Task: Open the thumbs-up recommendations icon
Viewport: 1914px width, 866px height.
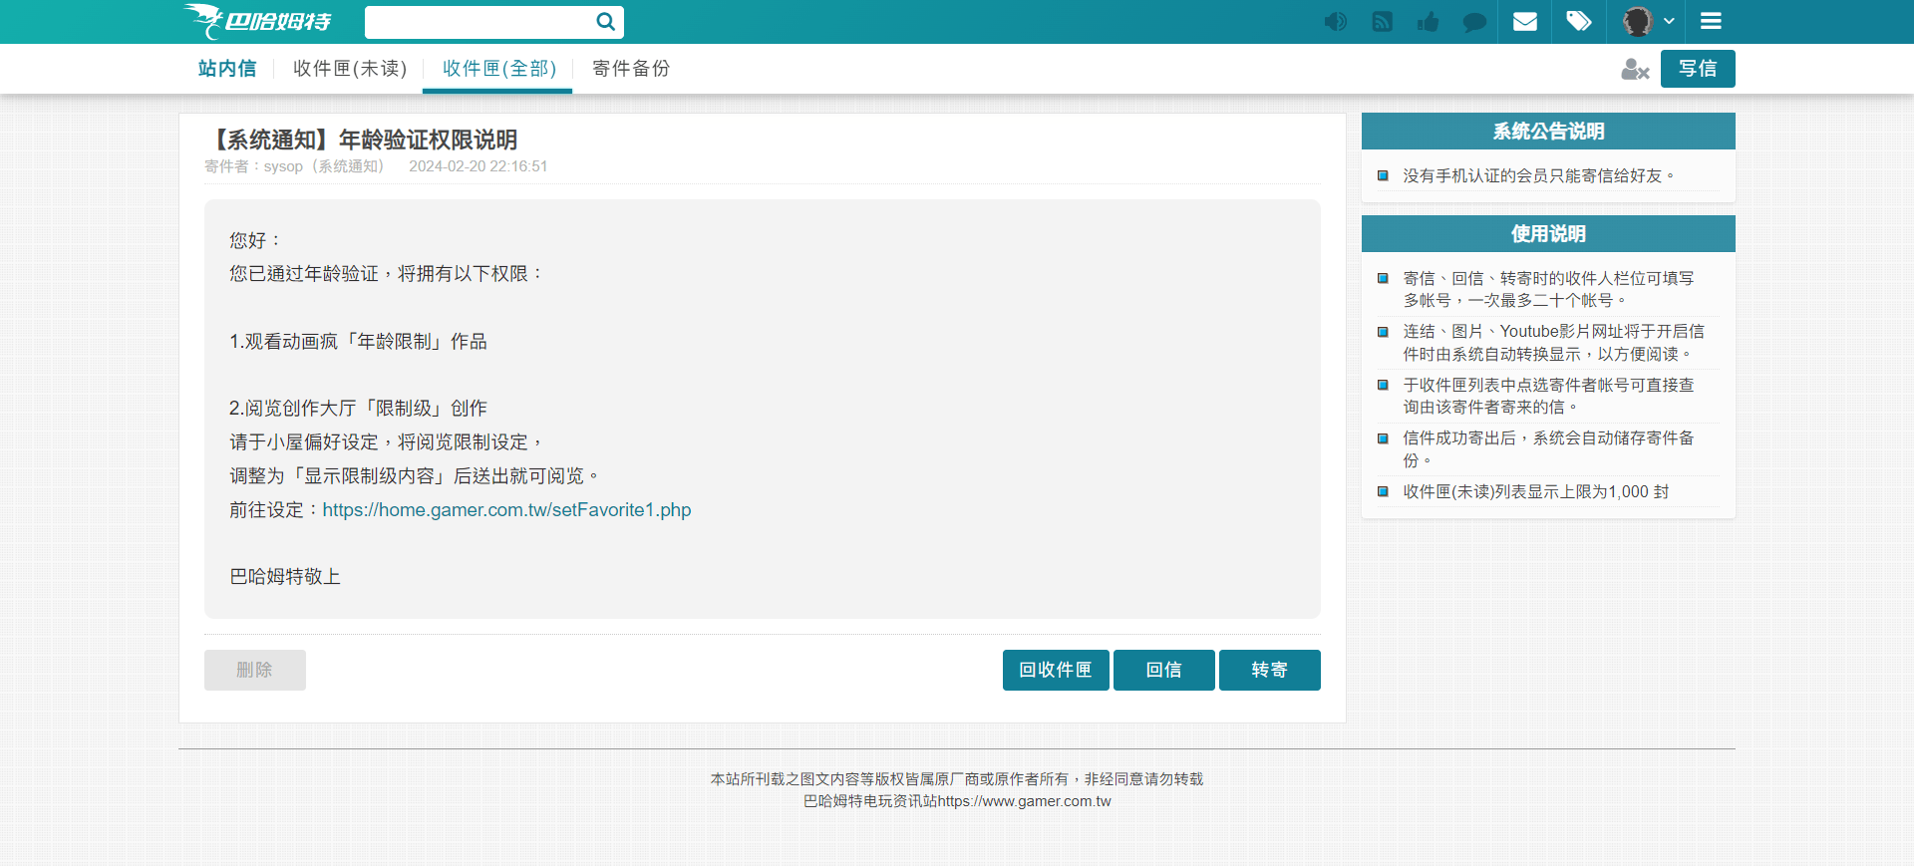Action: point(1428,22)
